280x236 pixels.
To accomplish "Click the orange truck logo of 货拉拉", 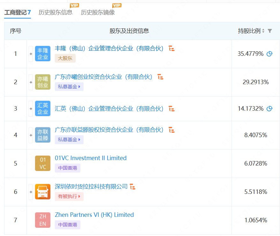I will point(43,192).
